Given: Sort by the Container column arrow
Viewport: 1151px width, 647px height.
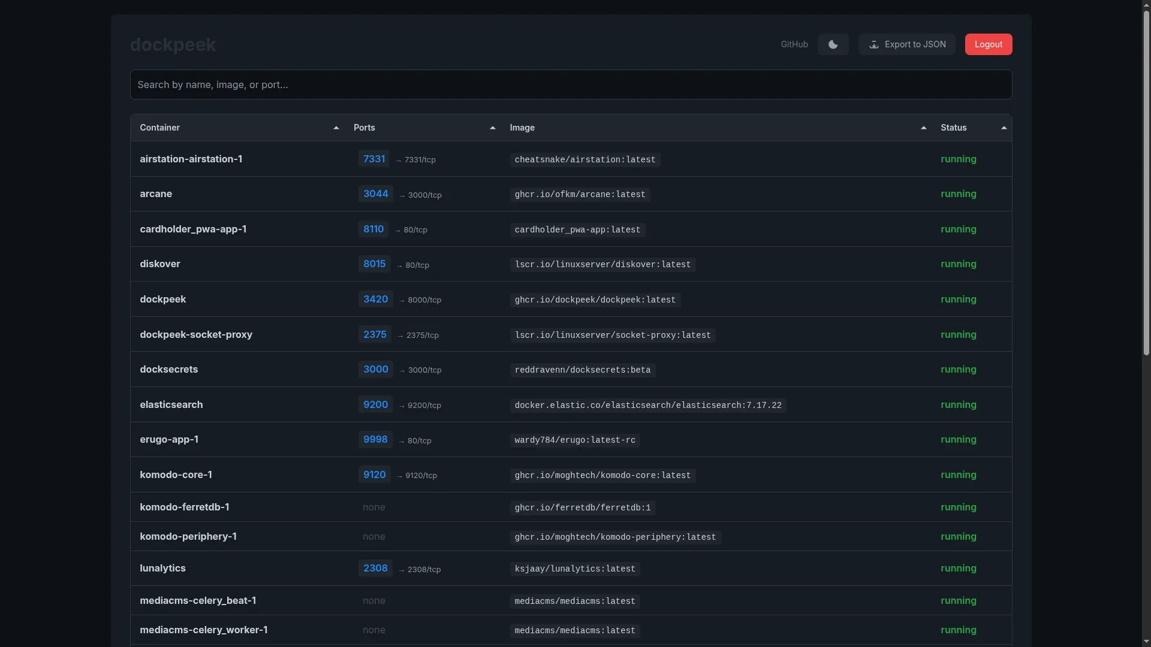Looking at the screenshot, I should 336,128.
